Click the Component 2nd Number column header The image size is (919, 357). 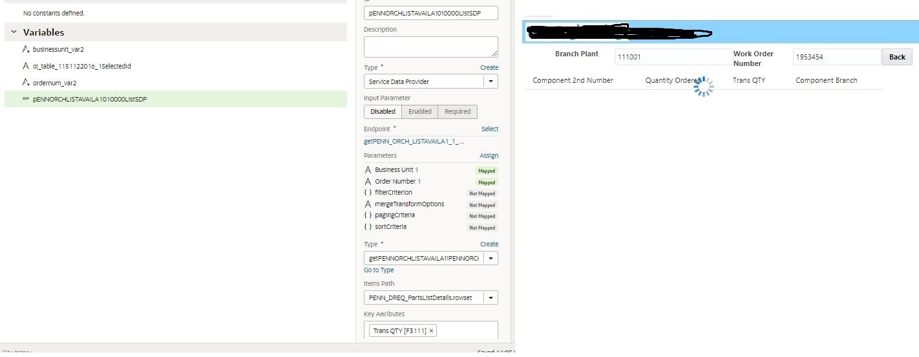coord(573,80)
